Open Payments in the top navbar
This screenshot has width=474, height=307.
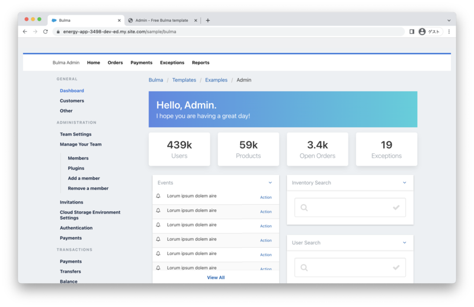click(x=142, y=63)
